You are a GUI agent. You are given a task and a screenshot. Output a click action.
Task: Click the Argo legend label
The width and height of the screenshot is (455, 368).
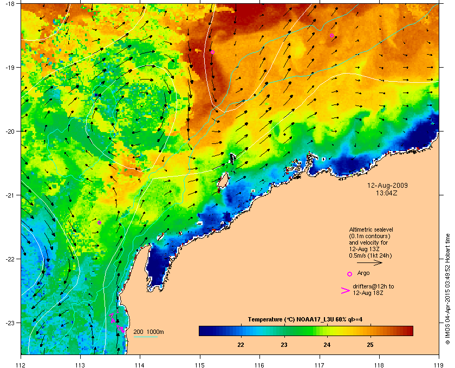(363, 273)
